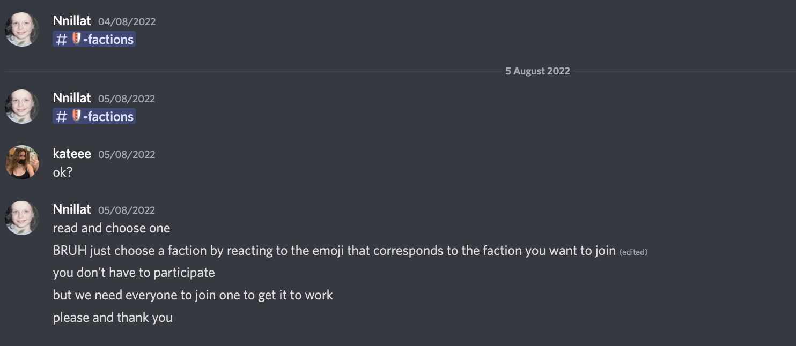Click Nnillat's avatar beside 'read and choose one'
The height and width of the screenshot is (346, 796).
pyautogui.click(x=22, y=218)
